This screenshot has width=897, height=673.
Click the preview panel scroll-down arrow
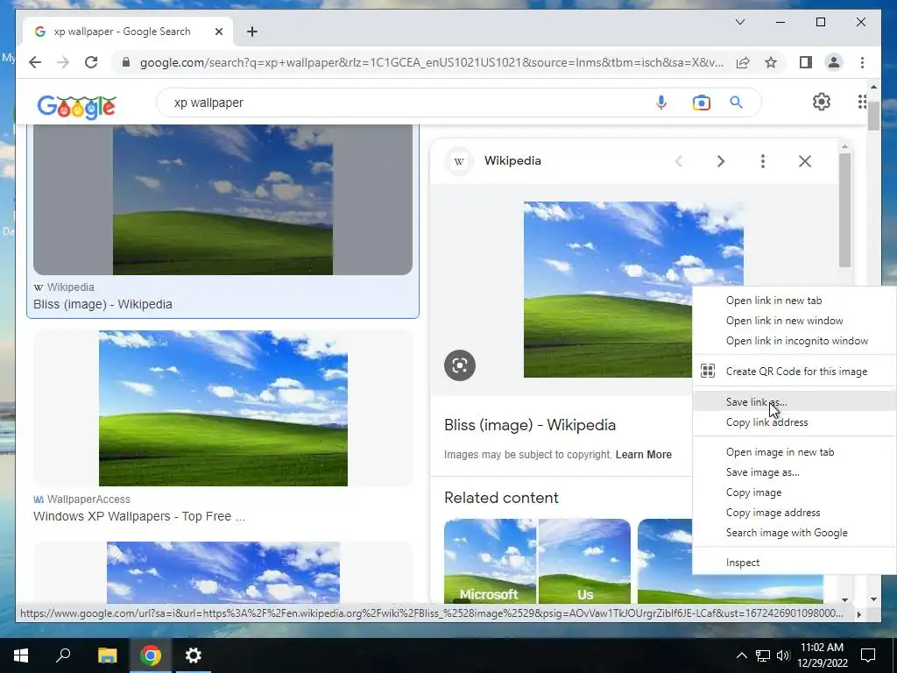point(845,599)
